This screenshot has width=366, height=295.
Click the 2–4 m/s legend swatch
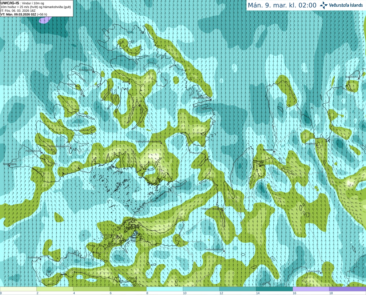click(x=55, y=289)
